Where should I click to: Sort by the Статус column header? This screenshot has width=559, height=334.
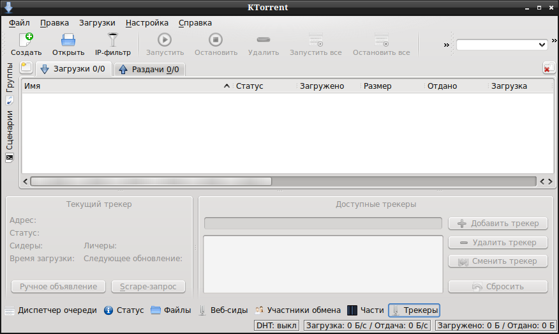click(x=265, y=86)
